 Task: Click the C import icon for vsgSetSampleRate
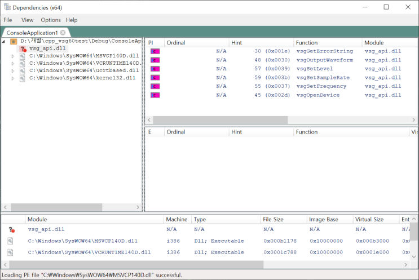point(155,78)
